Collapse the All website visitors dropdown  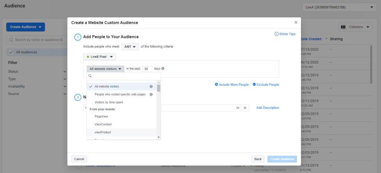[x=106, y=69]
